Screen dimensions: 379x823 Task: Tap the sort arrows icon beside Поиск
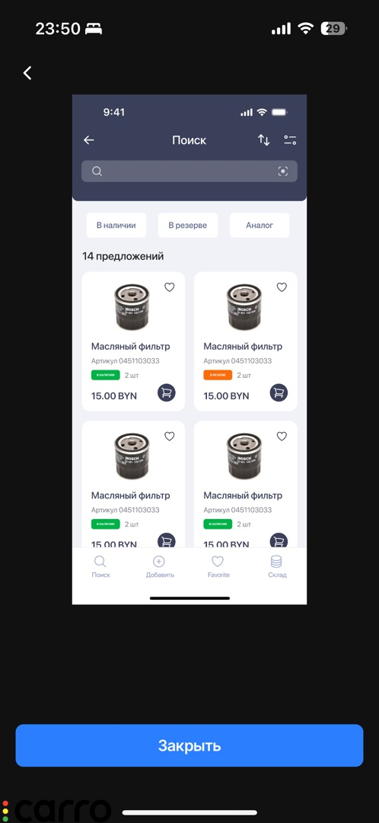click(x=263, y=140)
